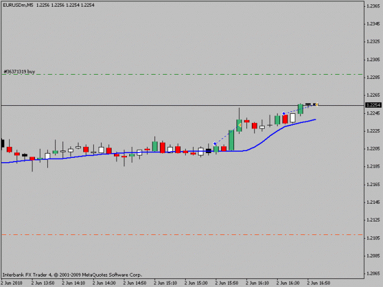Select the green candle at 16:45 touching the price line
Screen dimensions: 383x287
(x=300, y=109)
